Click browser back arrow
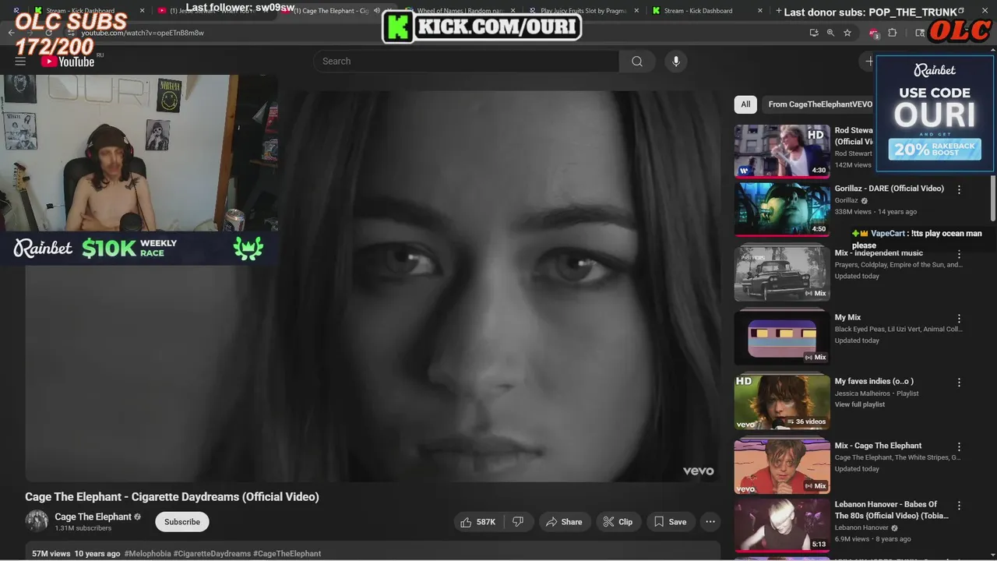Image resolution: width=997 pixels, height=561 pixels. [x=12, y=33]
